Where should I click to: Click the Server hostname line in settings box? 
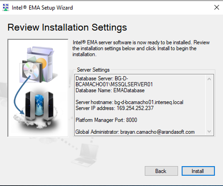click(130, 102)
